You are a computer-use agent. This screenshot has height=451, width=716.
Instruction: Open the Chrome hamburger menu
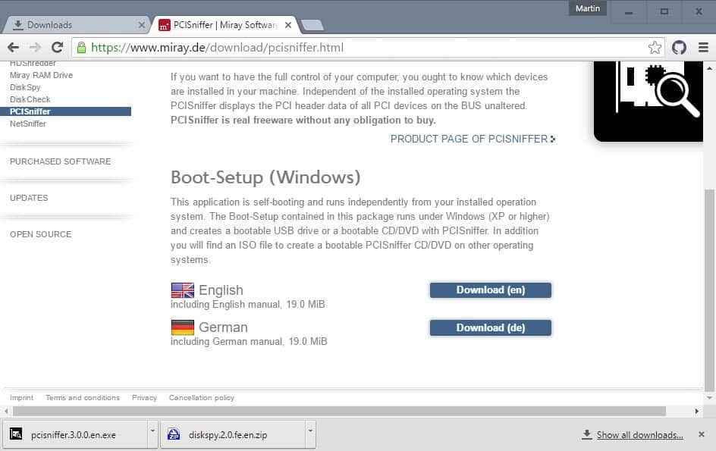[x=704, y=47]
